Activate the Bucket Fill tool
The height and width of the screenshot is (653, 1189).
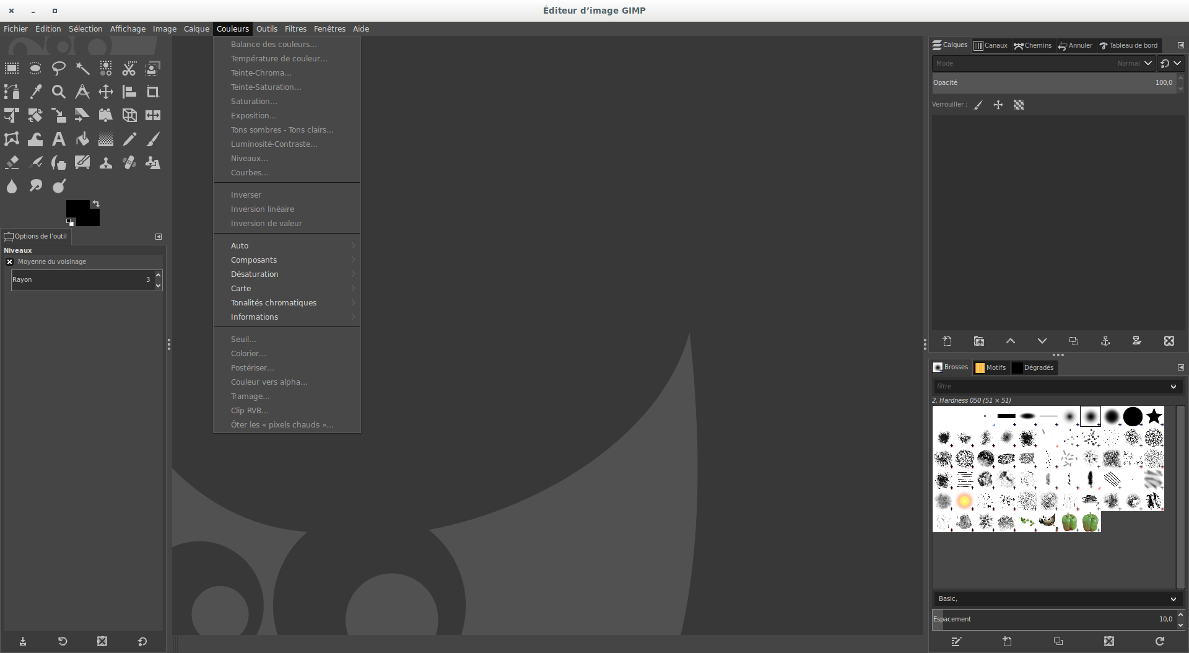82,139
